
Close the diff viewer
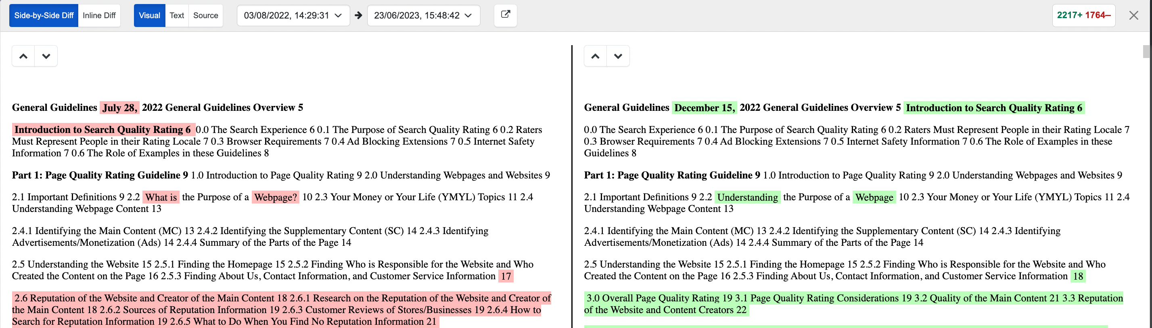coord(1133,16)
